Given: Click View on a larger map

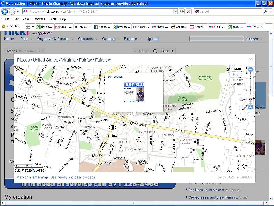Looking at the screenshot, I should (x=32, y=177).
